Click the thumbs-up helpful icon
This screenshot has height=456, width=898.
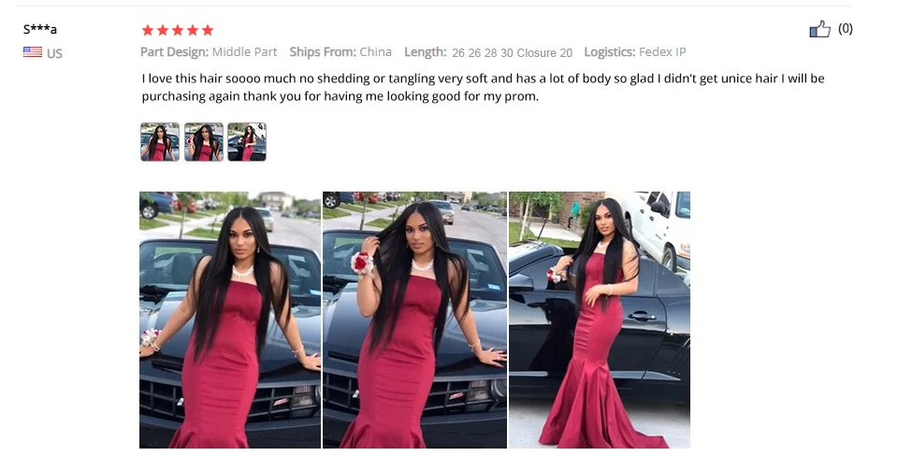[x=819, y=29]
